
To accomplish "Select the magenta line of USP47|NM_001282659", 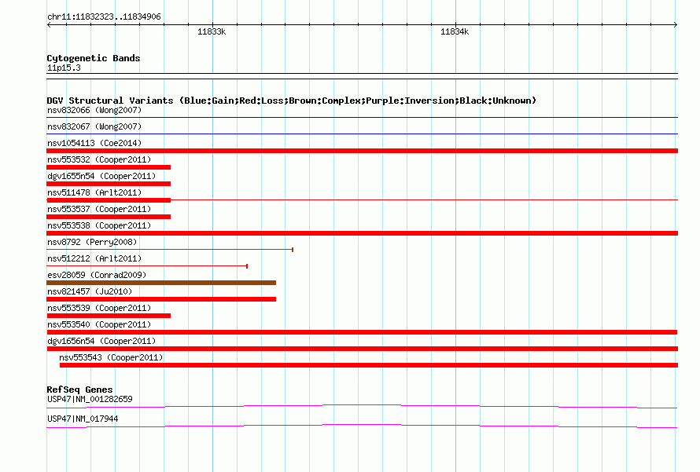I will pos(362,407).
